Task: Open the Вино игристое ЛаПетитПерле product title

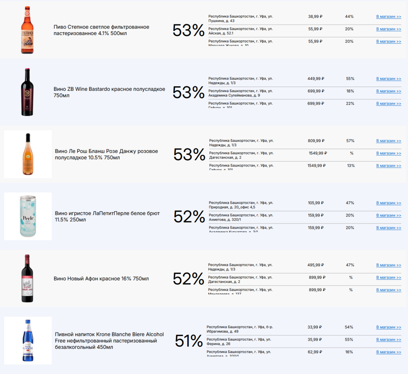Action: pyautogui.click(x=107, y=216)
